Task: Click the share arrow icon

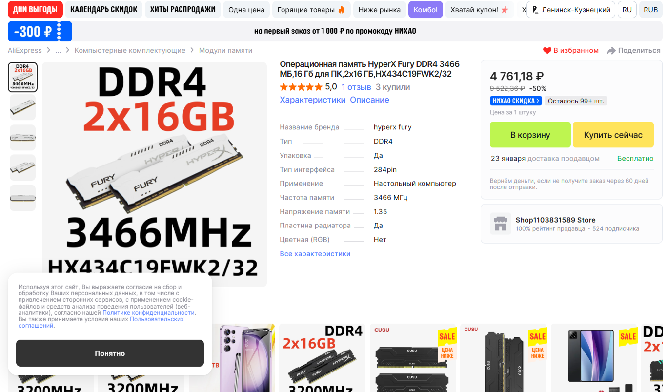Action: point(611,51)
